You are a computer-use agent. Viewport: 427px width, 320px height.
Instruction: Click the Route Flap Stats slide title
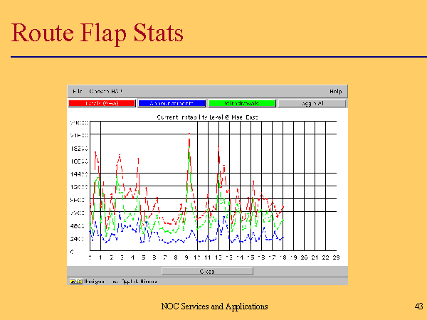click(x=98, y=33)
